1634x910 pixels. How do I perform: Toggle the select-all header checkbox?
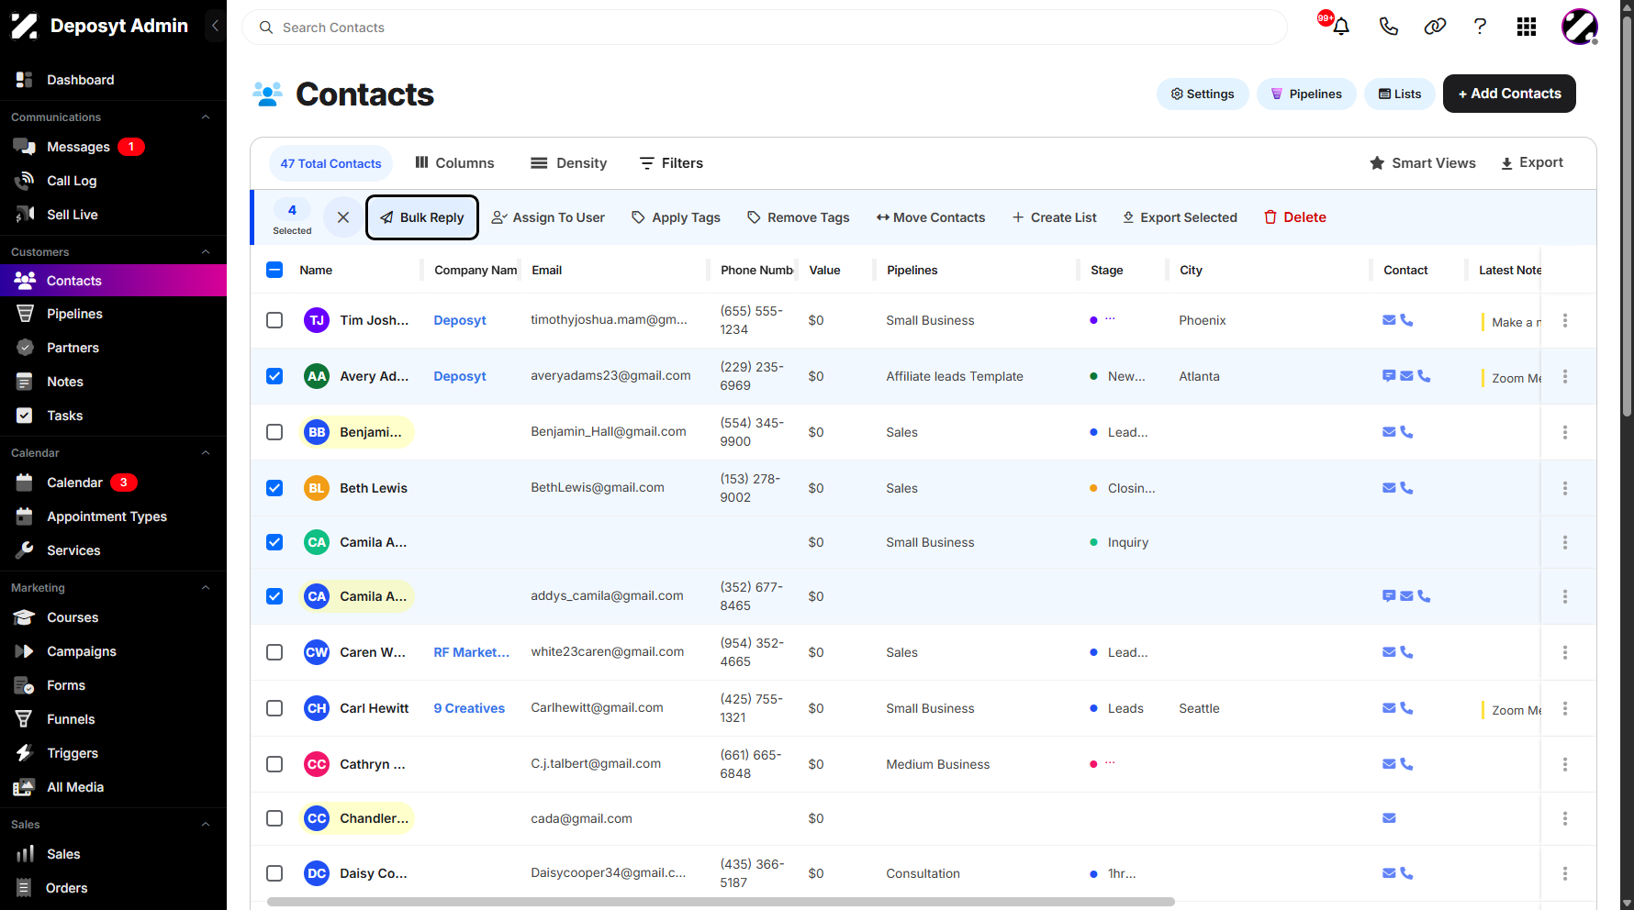coord(274,270)
